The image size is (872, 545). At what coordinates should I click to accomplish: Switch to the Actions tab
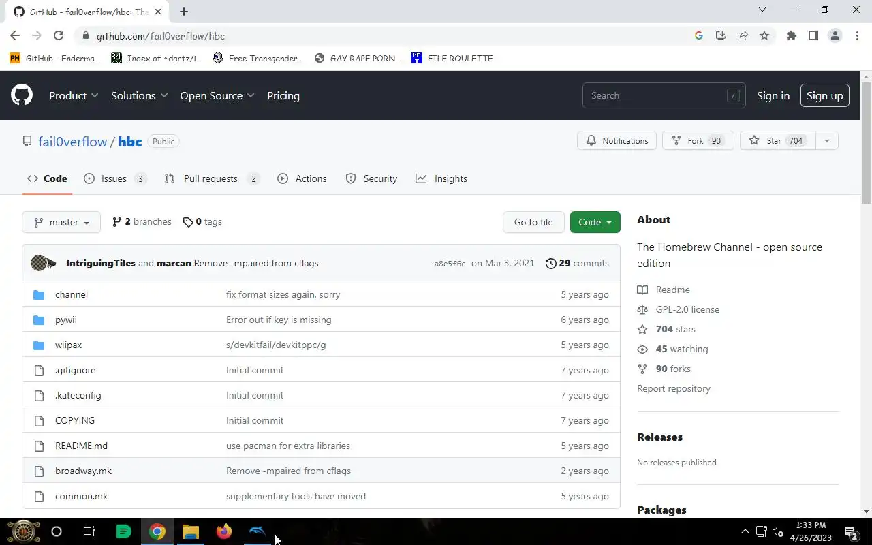[x=302, y=178]
